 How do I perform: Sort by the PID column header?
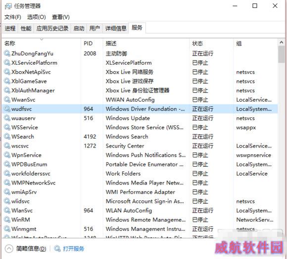click(92, 43)
